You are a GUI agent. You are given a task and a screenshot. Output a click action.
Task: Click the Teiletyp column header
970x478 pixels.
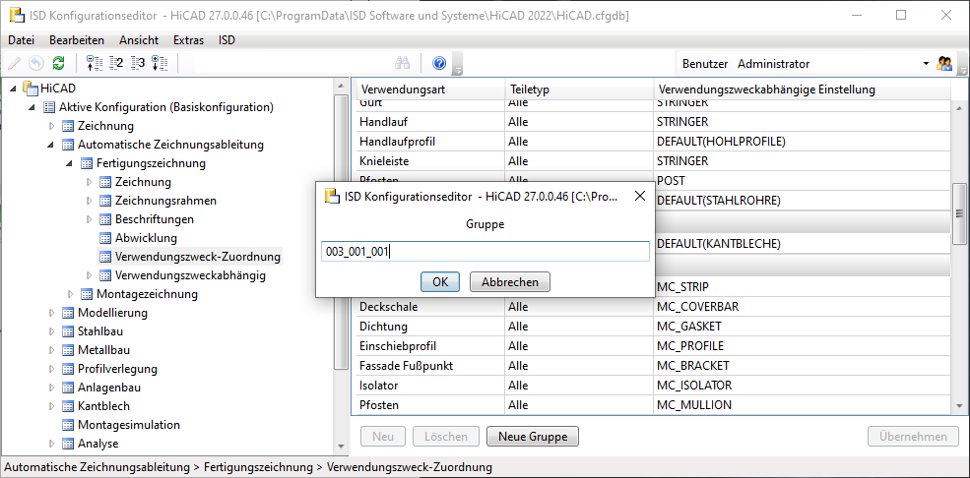(579, 90)
